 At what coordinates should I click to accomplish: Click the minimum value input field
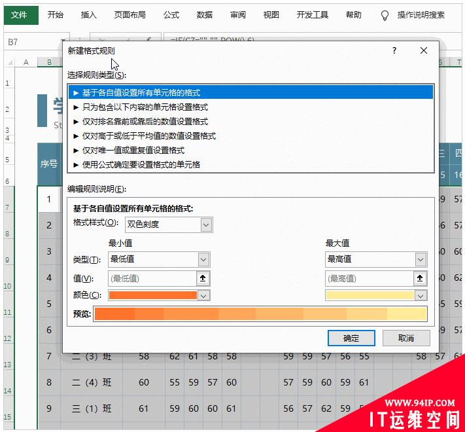coord(152,278)
